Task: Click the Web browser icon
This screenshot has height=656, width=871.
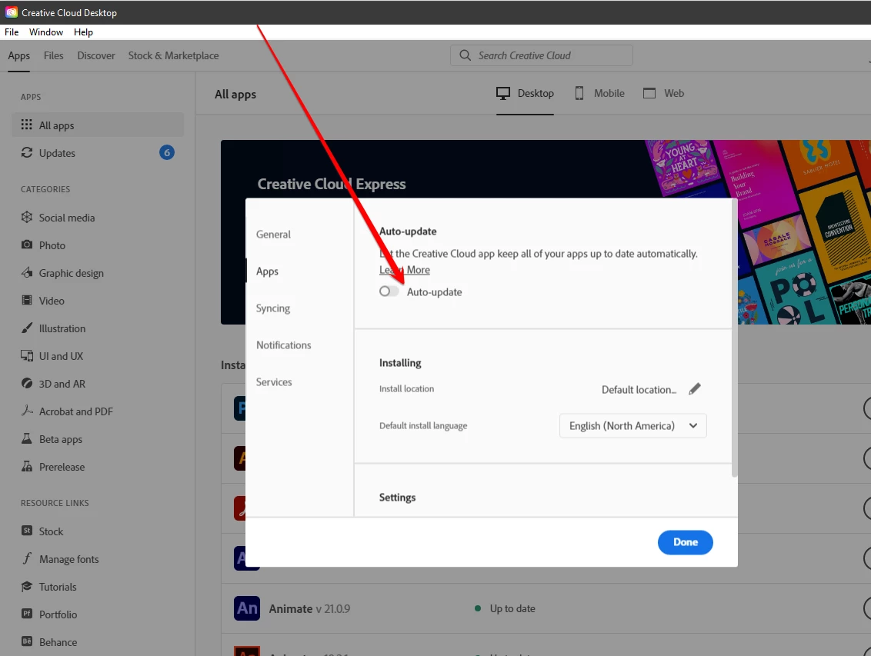Action: pyautogui.click(x=649, y=93)
